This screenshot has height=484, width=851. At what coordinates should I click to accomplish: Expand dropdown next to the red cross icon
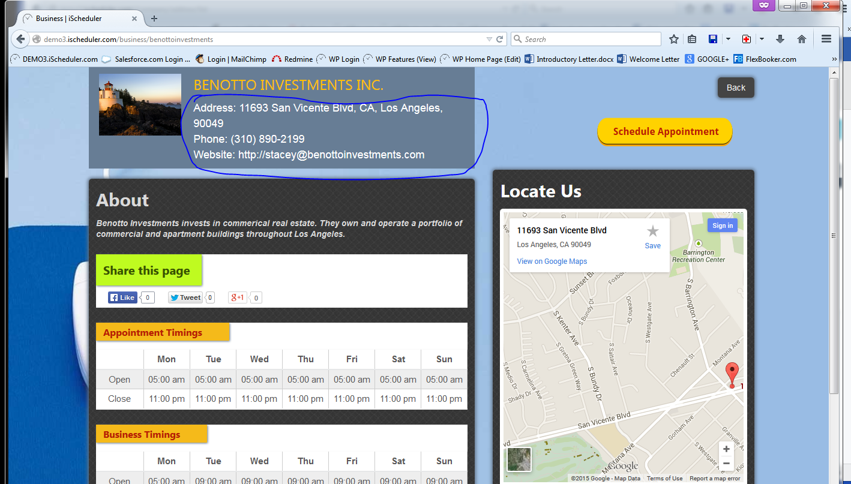pyautogui.click(x=762, y=39)
